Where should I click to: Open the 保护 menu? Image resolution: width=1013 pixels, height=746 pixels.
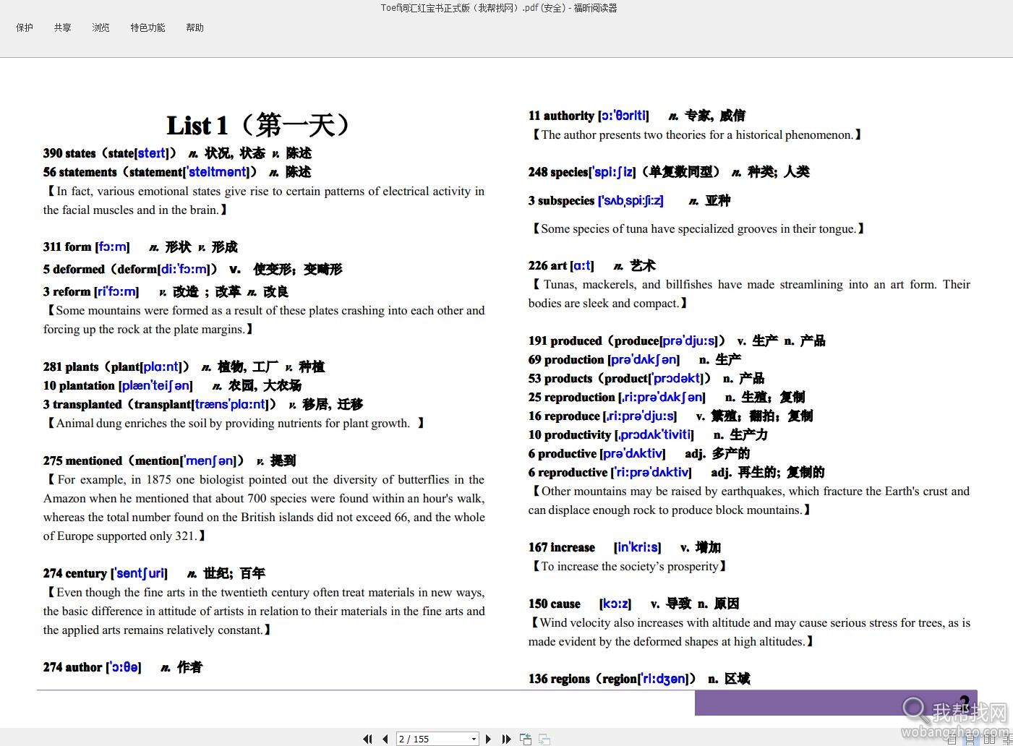pos(25,27)
